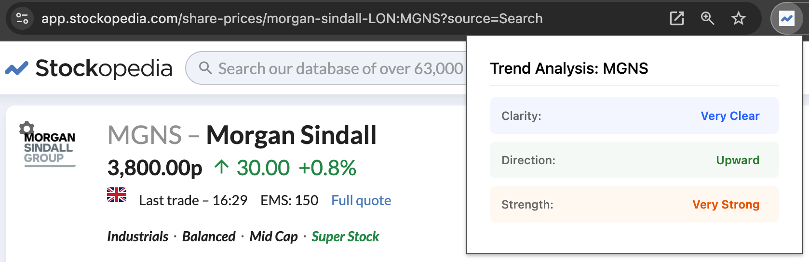Click the zoom magnifier icon in address bar
The image size is (809, 262).
pyautogui.click(x=707, y=19)
